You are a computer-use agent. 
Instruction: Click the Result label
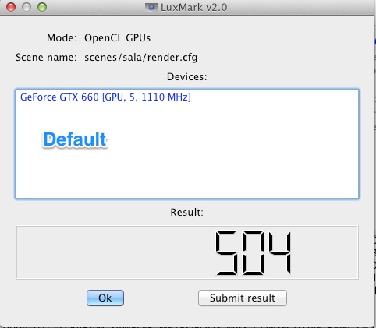[x=186, y=213]
